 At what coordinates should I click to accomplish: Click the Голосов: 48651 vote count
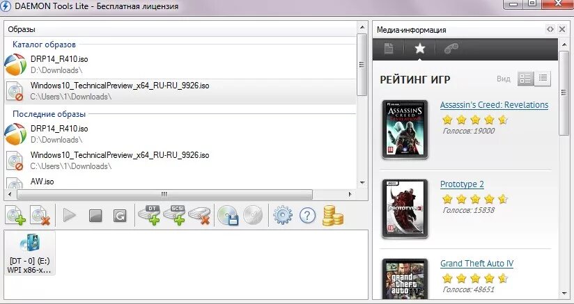[469, 290]
